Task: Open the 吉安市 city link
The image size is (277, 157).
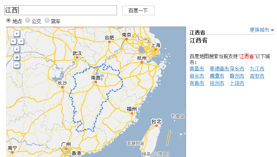Action: click(257, 76)
